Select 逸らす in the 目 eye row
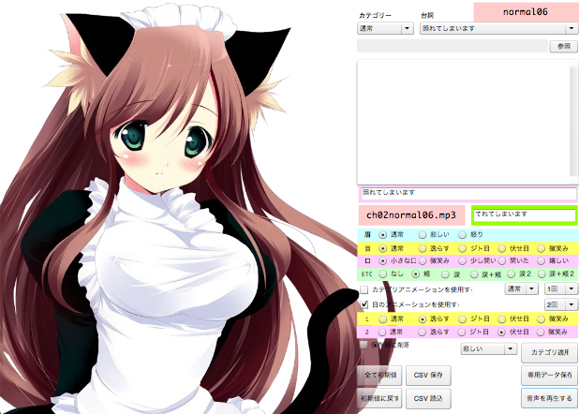The image size is (579, 414). (x=423, y=248)
